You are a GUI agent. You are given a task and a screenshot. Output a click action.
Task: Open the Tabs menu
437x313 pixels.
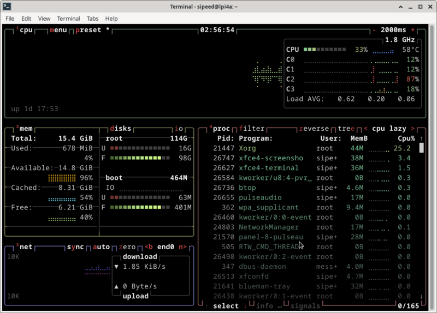click(92, 19)
